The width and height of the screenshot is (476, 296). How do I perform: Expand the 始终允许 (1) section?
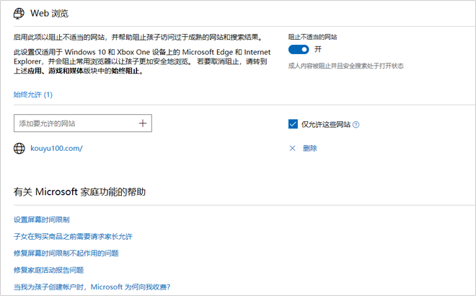tap(33, 95)
